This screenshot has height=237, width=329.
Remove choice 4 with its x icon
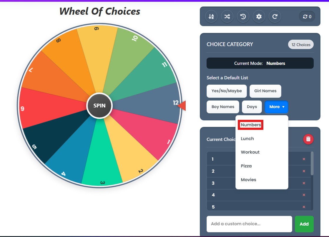point(304,195)
